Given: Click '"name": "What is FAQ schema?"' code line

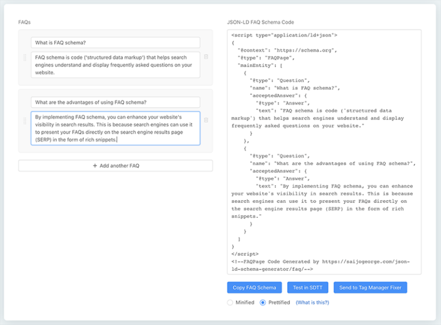Looking at the screenshot, I should (x=295, y=88).
